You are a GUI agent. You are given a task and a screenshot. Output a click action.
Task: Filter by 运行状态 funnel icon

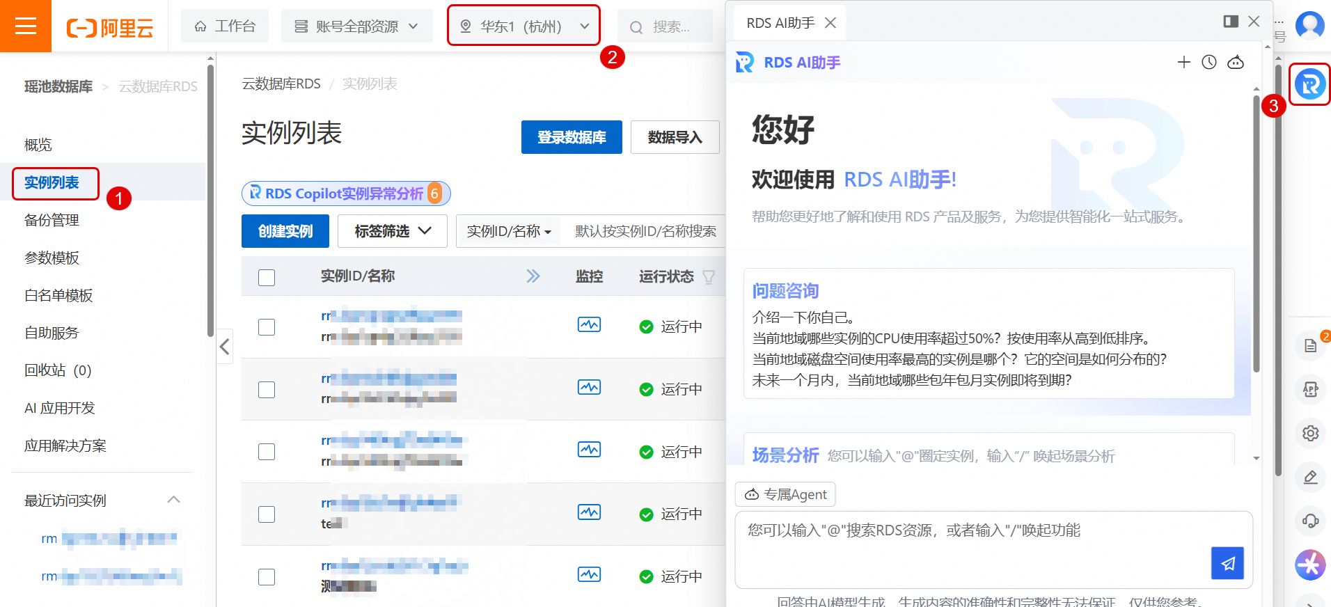(x=709, y=277)
